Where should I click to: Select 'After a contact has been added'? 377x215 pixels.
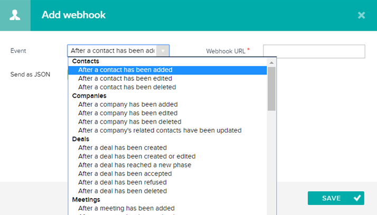125,70
